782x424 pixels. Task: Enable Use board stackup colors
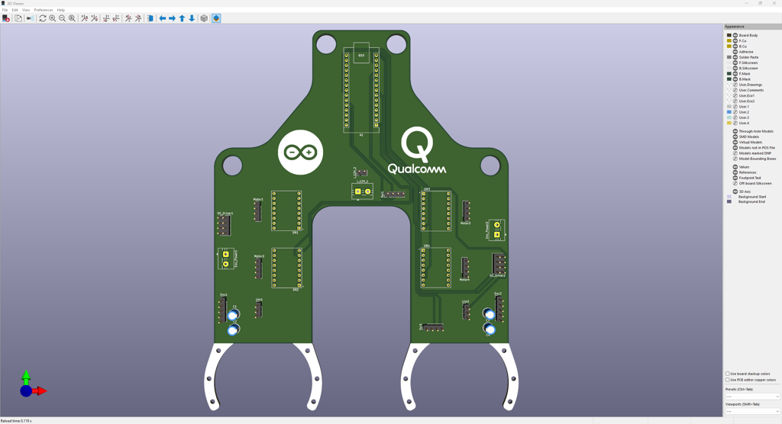click(728, 374)
